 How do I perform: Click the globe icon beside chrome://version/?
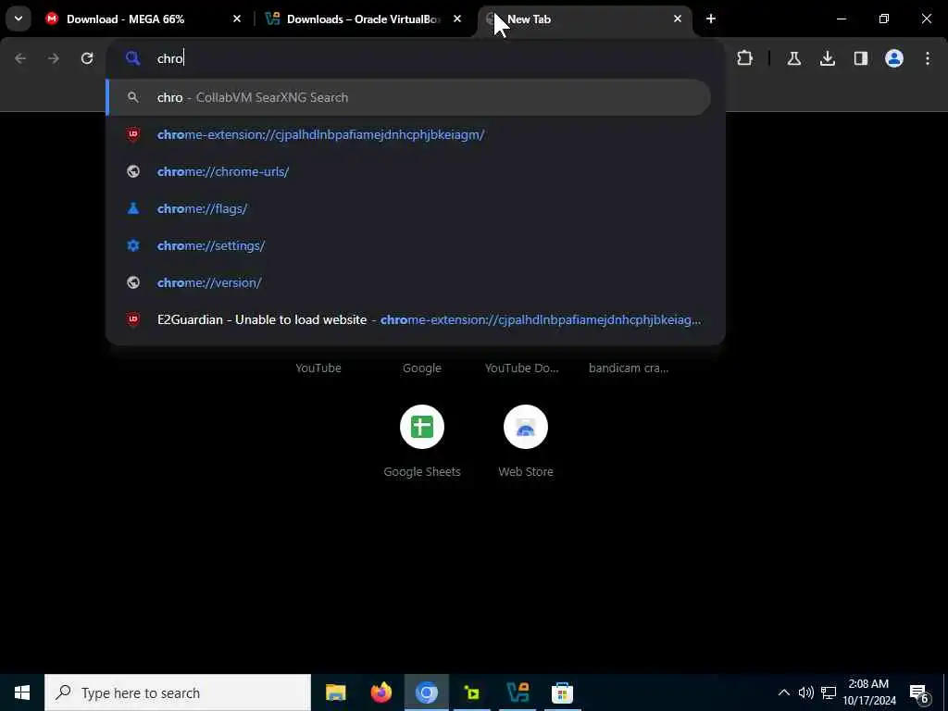point(133,282)
